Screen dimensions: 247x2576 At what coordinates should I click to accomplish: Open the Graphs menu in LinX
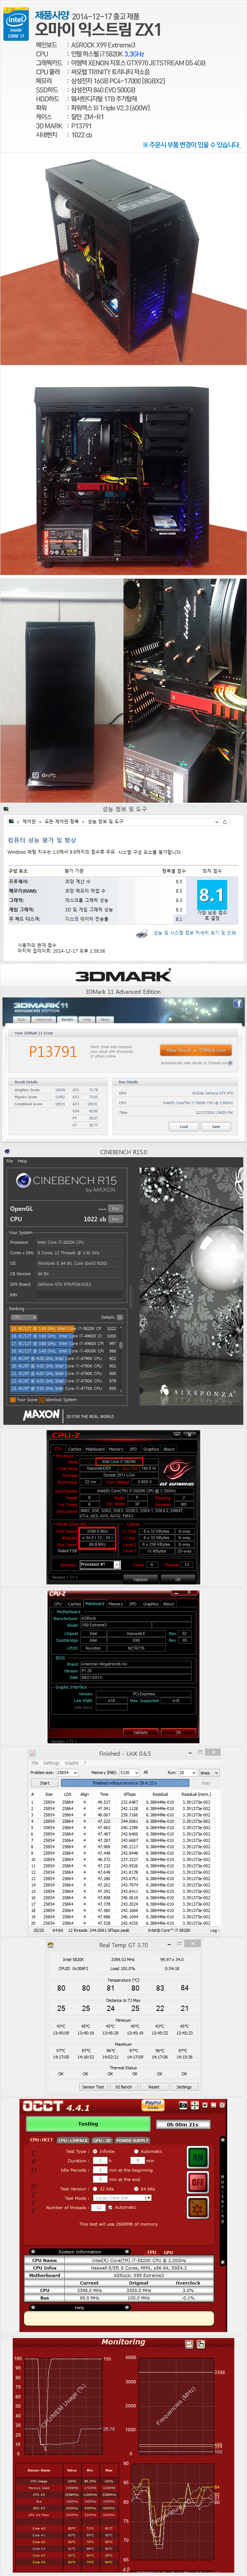click(x=72, y=1764)
